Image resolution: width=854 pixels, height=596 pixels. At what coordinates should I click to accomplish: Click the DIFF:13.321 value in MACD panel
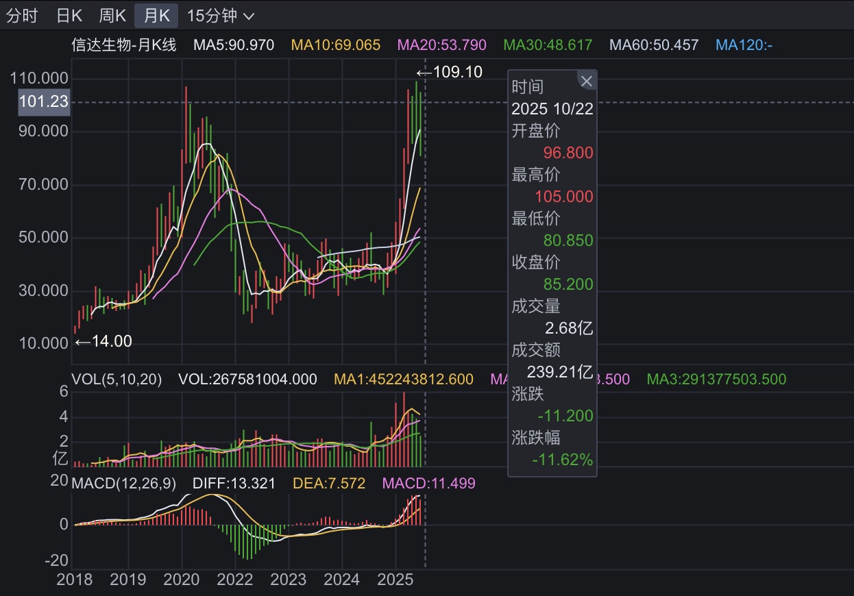coord(234,484)
